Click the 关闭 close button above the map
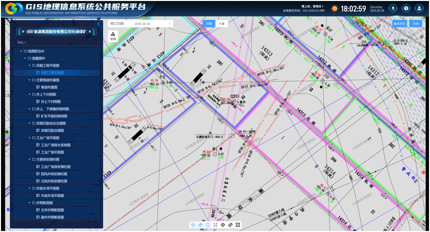Viewport: 430px width, 232px height. (x=416, y=24)
